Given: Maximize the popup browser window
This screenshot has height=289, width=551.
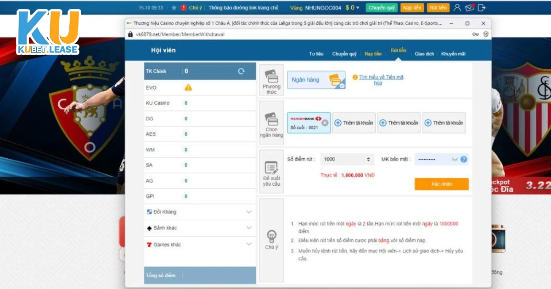Looking at the screenshot, I should [467, 23].
